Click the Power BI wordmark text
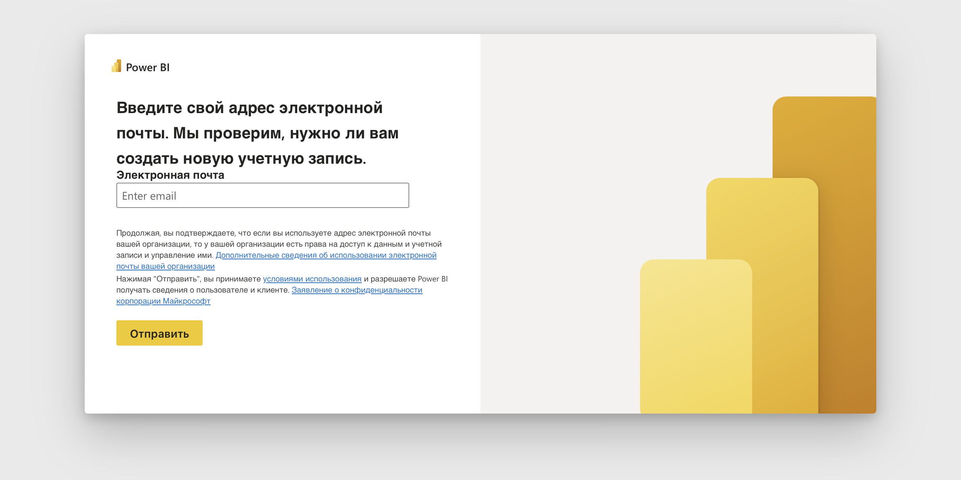 [x=147, y=67]
